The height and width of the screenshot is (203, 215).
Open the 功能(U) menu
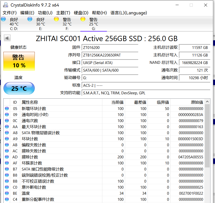click(x=45, y=13)
